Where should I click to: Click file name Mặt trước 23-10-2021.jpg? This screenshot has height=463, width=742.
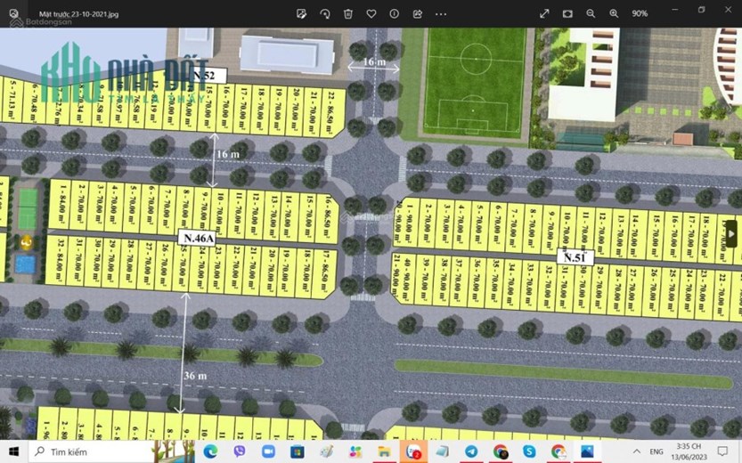pyautogui.click(x=79, y=14)
